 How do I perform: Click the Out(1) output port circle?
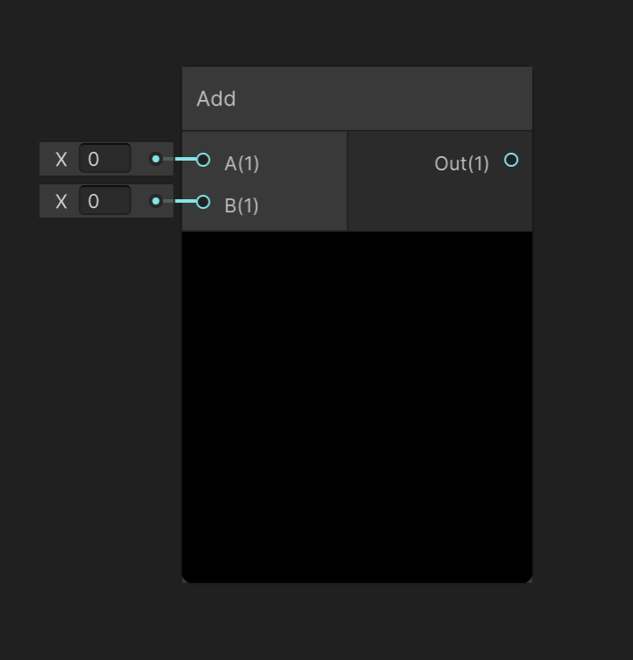pos(511,160)
